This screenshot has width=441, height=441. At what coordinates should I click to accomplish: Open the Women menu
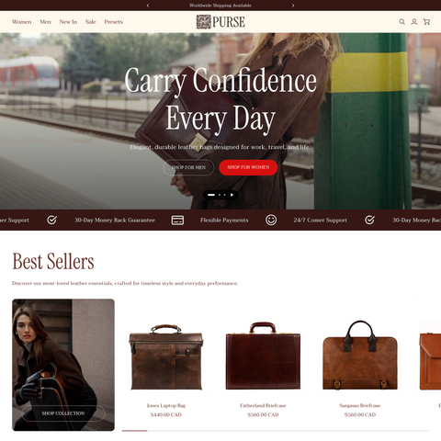(x=22, y=22)
